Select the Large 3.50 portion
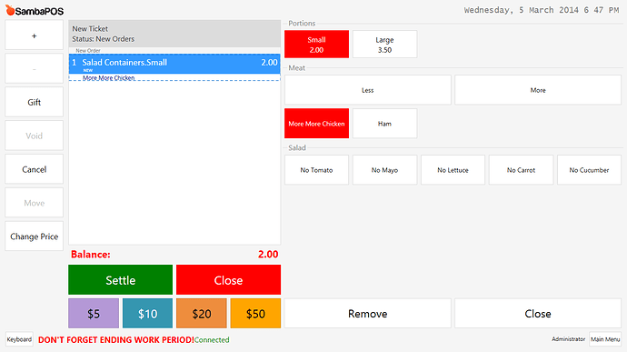This screenshot has height=352, width=627. point(384,45)
